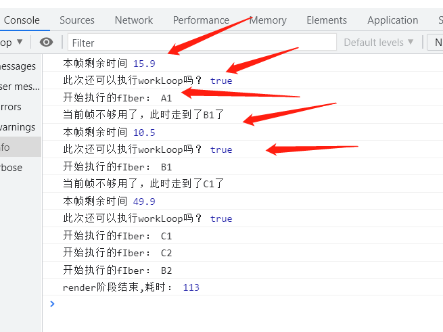Open the Application tab

pos(392,20)
